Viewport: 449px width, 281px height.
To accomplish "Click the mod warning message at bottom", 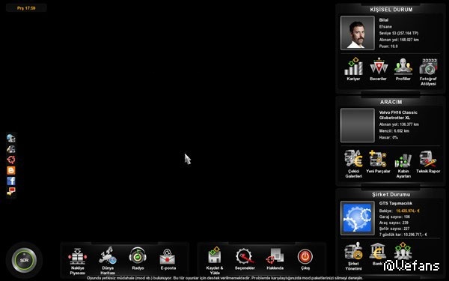I will 224,278.
